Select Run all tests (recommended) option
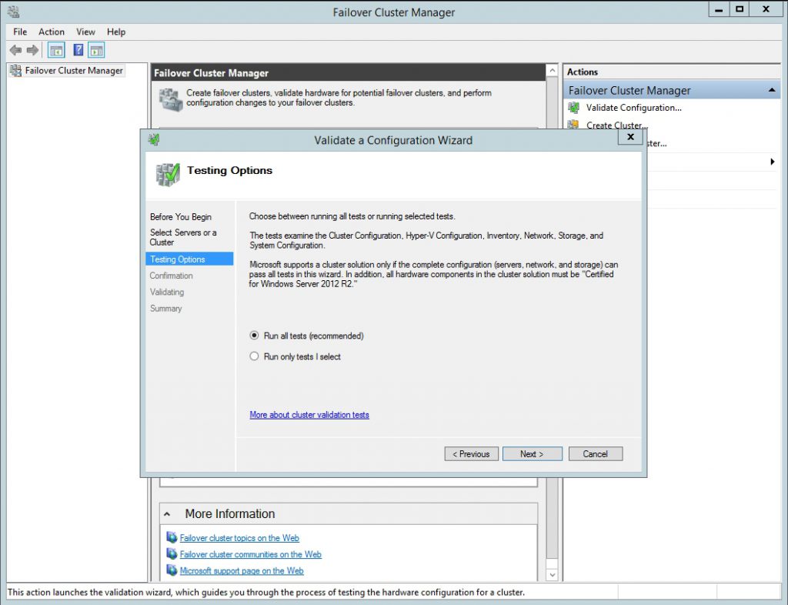 click(255, 336)
